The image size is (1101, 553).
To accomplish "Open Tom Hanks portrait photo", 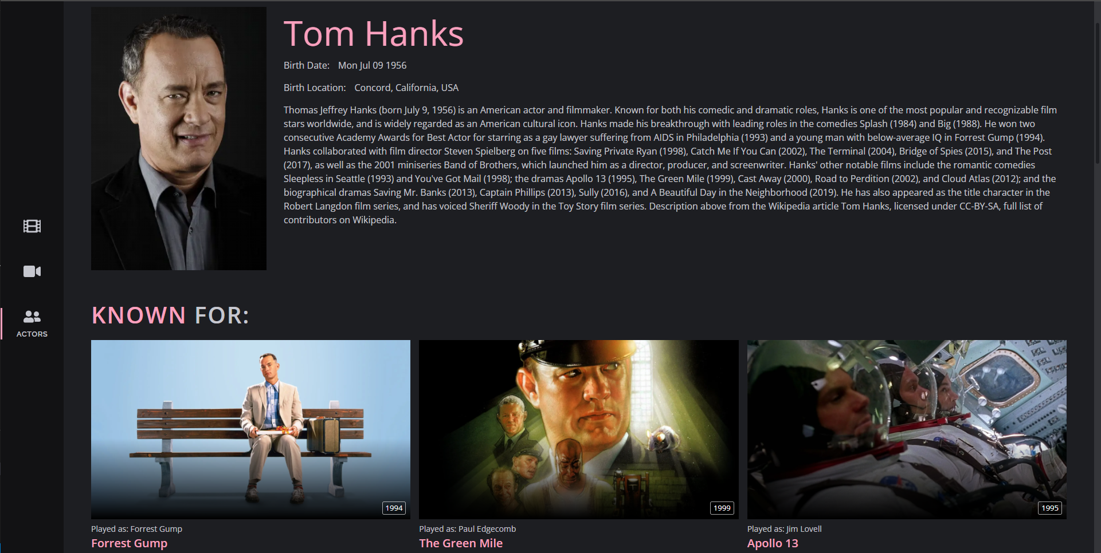I will [x=179, y=139].
